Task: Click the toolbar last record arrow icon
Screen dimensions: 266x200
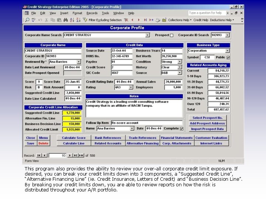Action: click(x=145, y=20)
